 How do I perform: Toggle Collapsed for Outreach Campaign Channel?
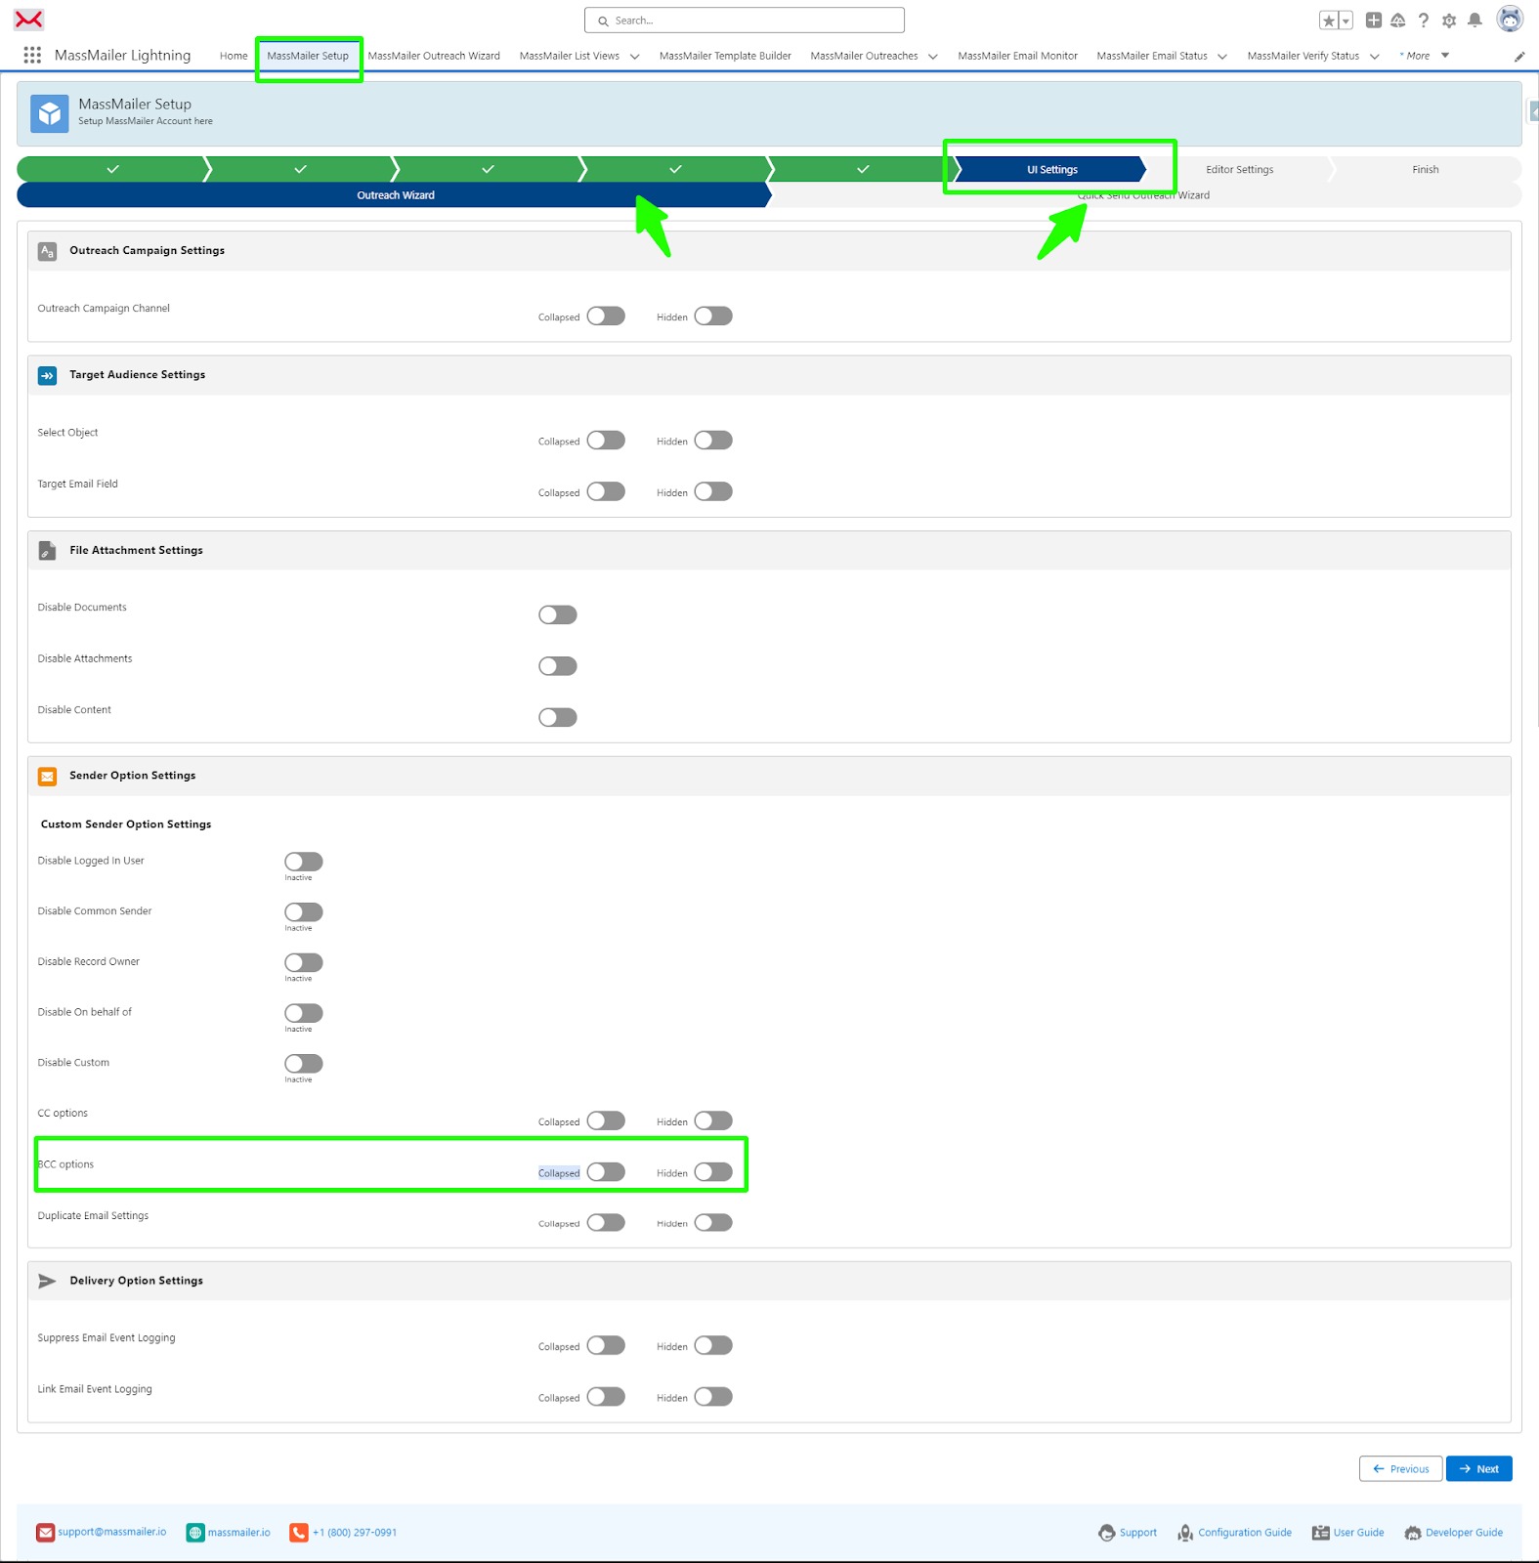(x=606, y=317)
